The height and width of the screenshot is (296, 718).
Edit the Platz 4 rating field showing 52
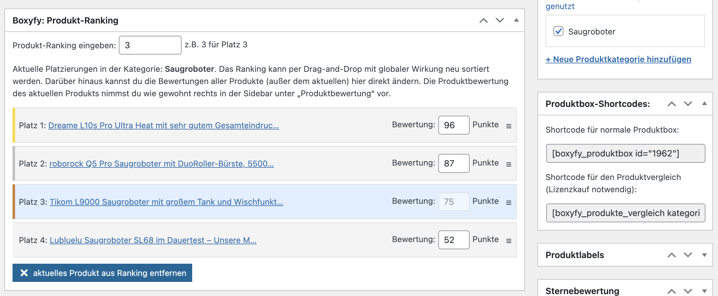454,240
